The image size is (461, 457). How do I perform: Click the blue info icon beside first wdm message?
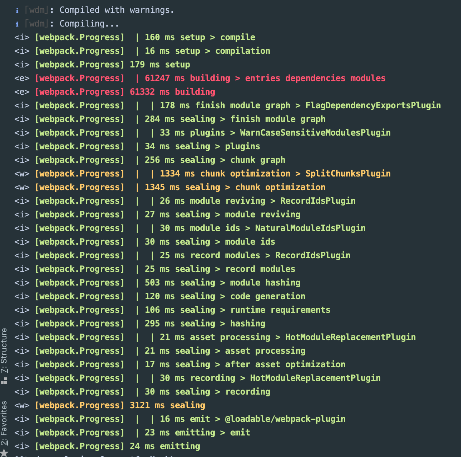[x=16, y=10]
